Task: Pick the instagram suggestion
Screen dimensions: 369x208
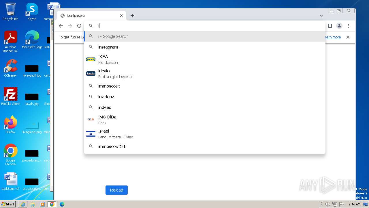Action: point(205,47)
